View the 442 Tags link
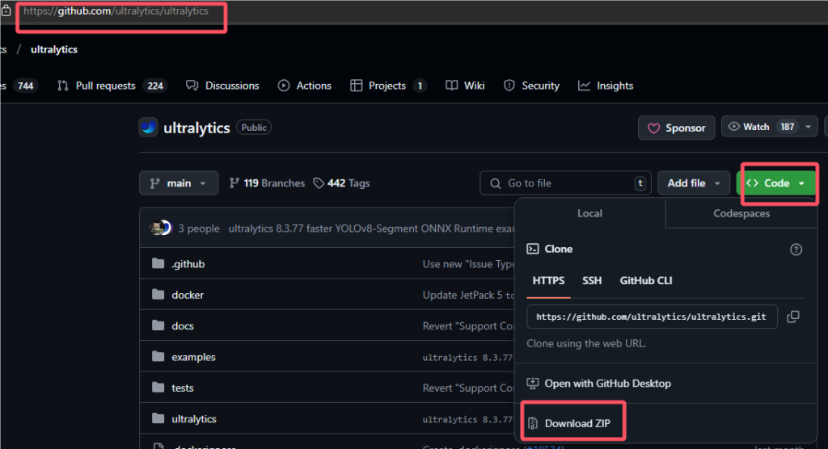This screenshot has height=449, width=828. click(342, 183)
